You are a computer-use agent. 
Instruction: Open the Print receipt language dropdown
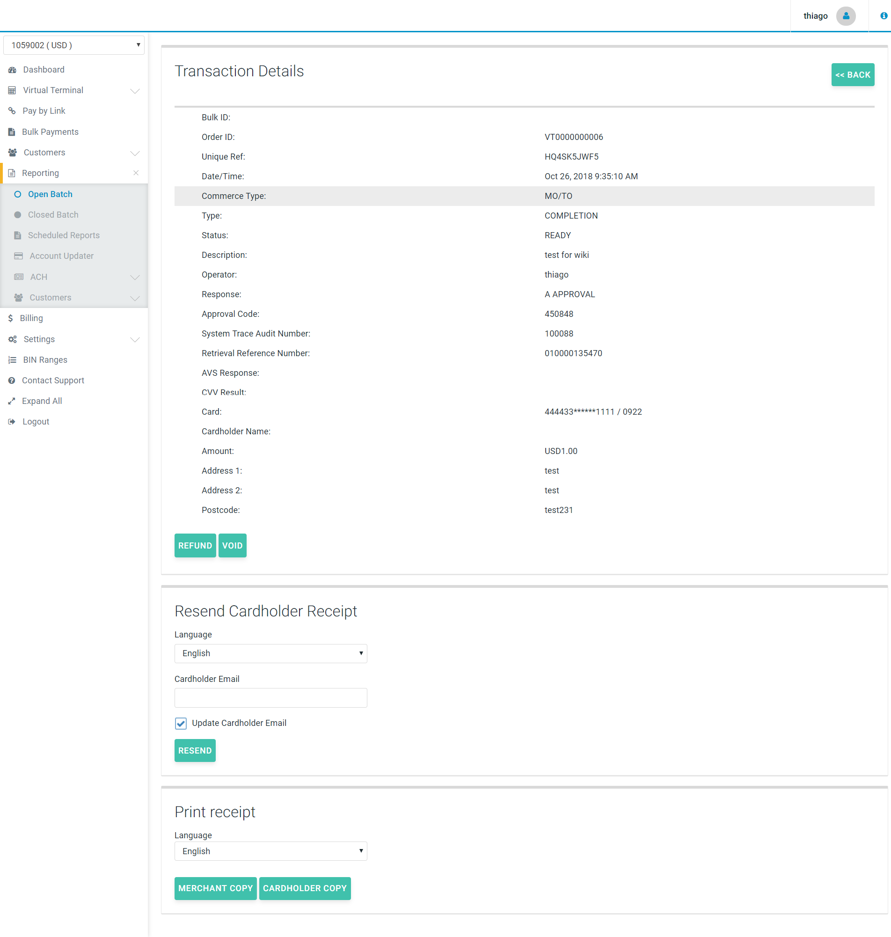270,851
